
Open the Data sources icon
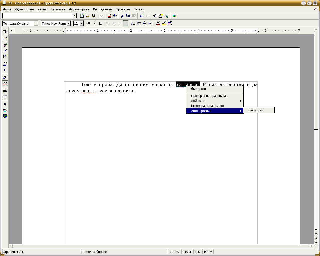pyautogui.click(x=5, y=97)
